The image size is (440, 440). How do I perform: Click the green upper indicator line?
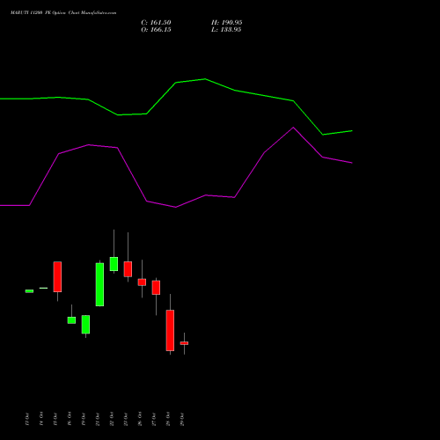tap(176, 83)
